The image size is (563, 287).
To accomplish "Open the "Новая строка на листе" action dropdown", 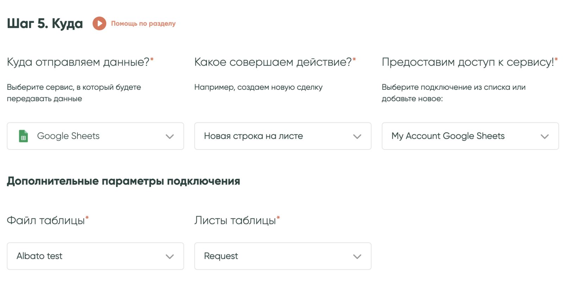I will pyautogui.click(x=274, y=136).
